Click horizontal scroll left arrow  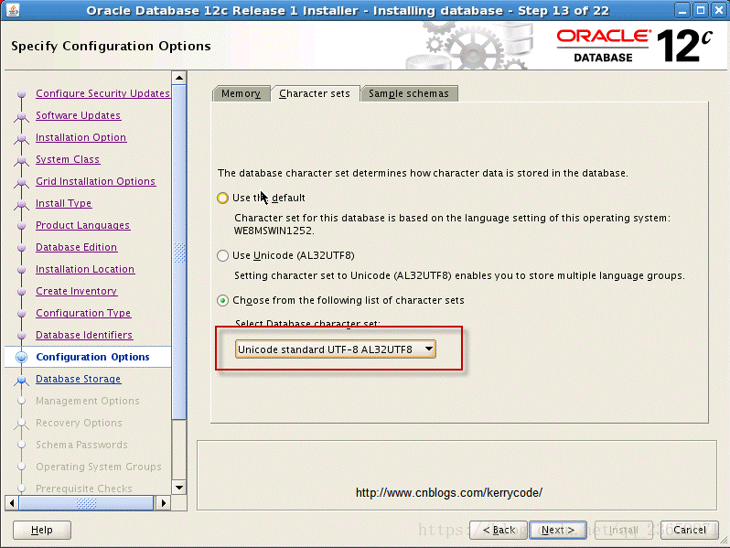coord(12,503)
